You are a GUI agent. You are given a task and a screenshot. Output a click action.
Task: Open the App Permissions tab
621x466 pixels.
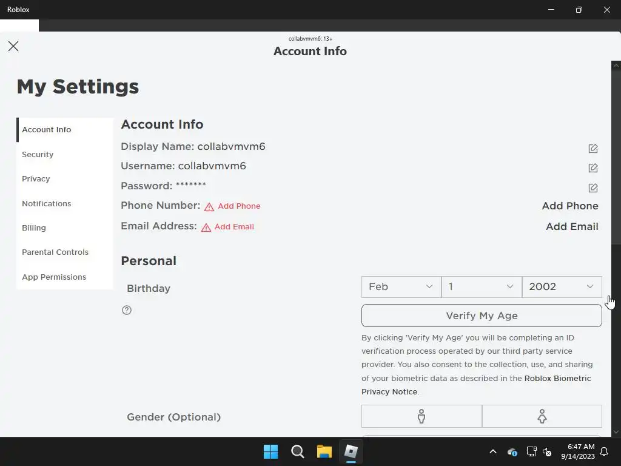[x=64, y=277]
